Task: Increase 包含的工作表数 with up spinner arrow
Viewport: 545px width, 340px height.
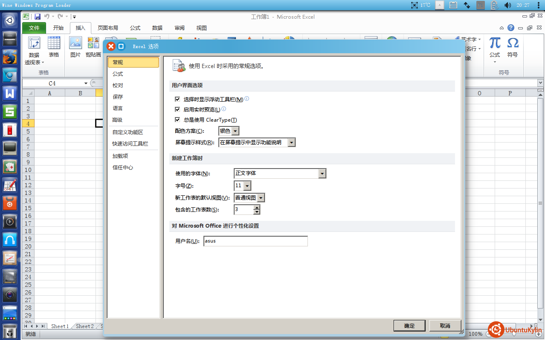Action: point(256,207)
